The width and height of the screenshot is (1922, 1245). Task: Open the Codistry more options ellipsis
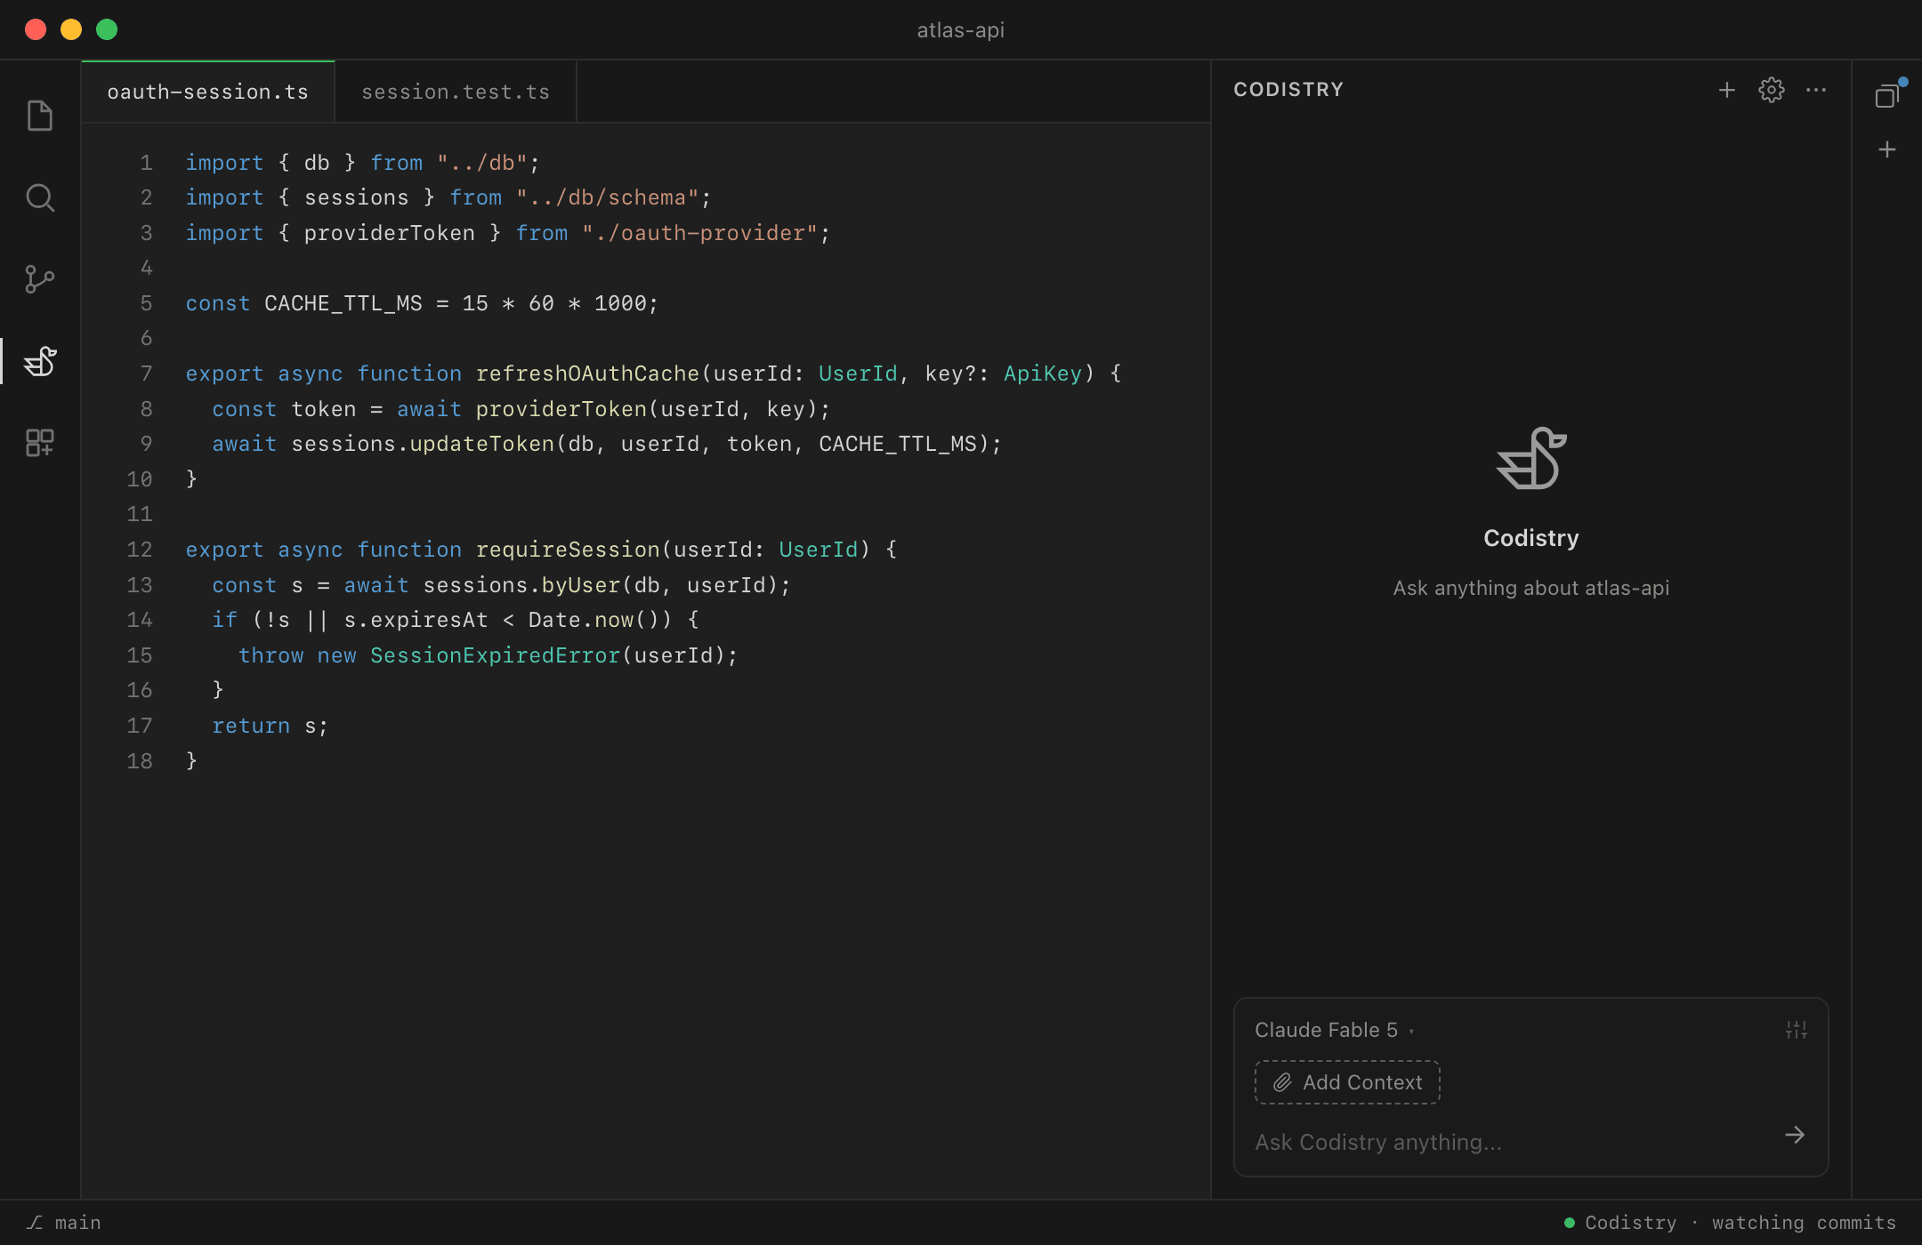1816,90
